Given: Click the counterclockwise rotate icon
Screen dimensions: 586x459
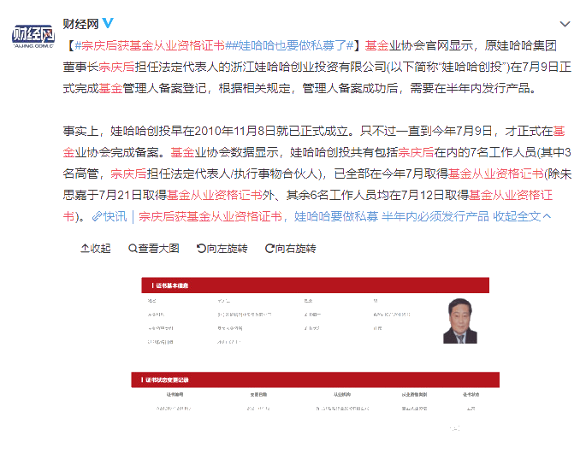Looking at the screenshot, I should 201,249.
